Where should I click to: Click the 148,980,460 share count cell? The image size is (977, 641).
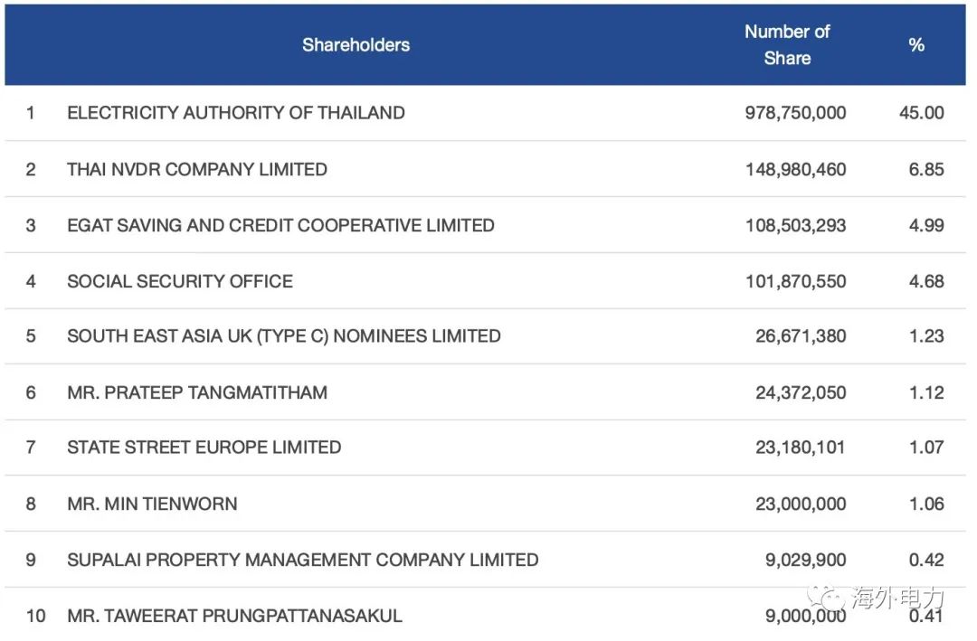pyautogui.click(x=795, y=169)
